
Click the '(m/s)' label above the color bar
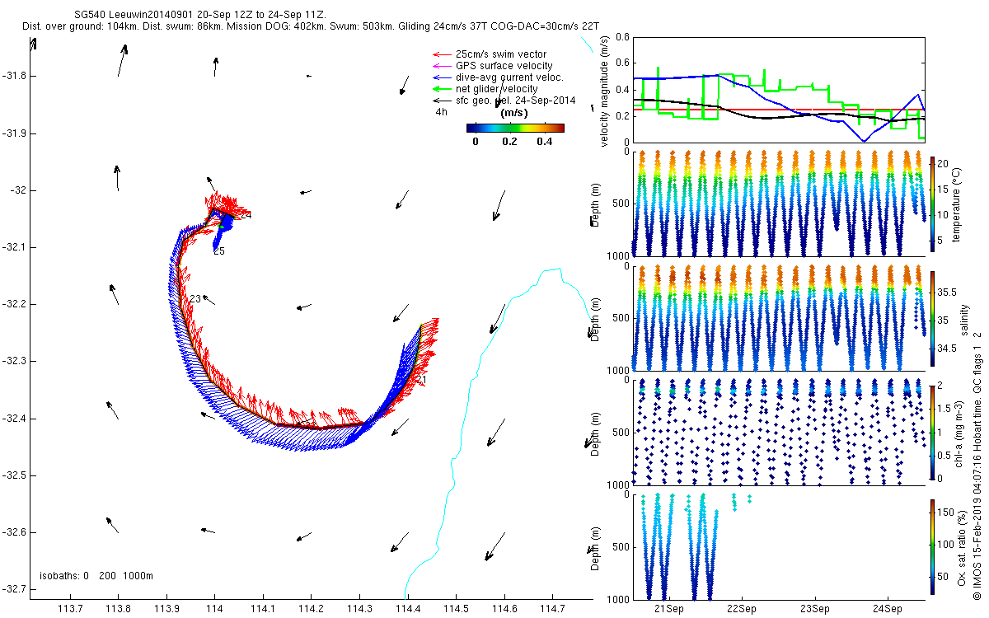(514, 113)
